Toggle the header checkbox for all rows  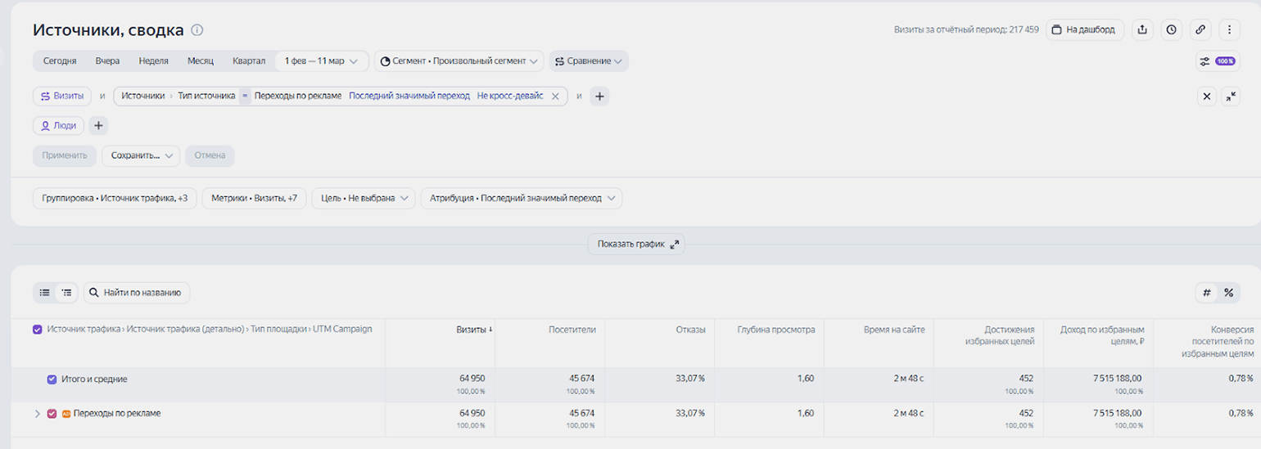[x=38, y=330]
